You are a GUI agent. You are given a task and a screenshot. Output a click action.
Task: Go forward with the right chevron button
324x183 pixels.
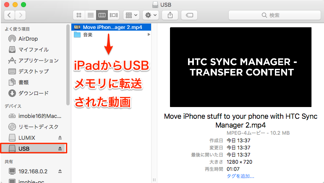point(21,15)
